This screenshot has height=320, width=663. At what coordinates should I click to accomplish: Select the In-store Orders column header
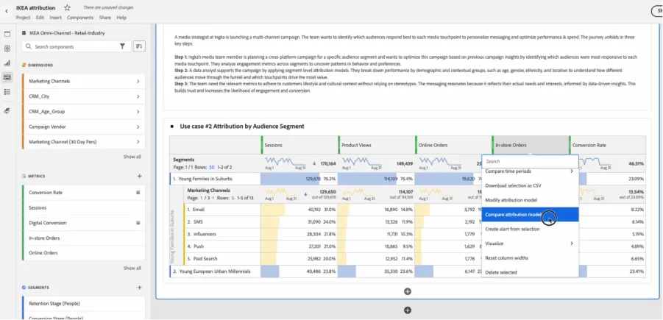pyautogui.click(x=531, y=145)
